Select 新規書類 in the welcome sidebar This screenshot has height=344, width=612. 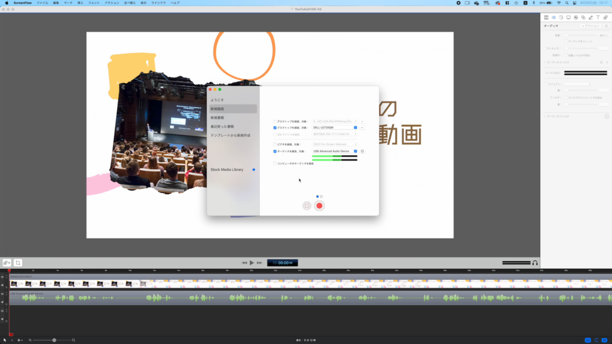point(218,119)
